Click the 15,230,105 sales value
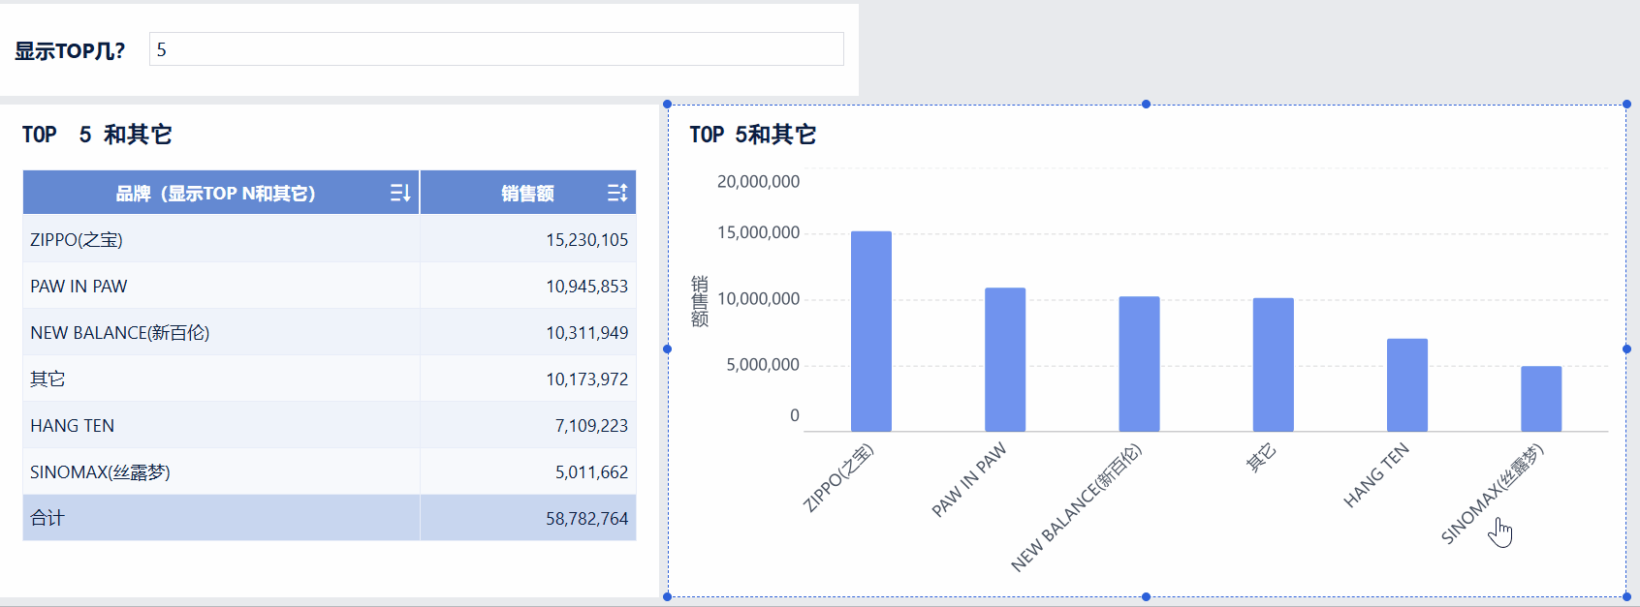The height and width of the screenshot is (607, 1640). pyautogui.click(x=586, y=239)
